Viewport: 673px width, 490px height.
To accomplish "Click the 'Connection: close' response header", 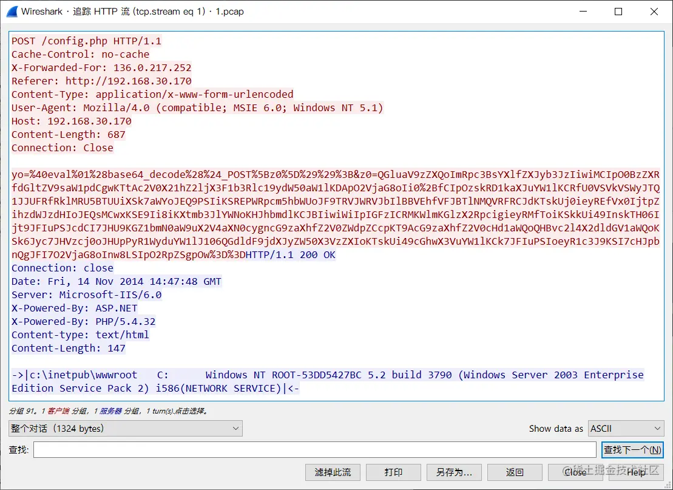I will click(x=63, y=268).
